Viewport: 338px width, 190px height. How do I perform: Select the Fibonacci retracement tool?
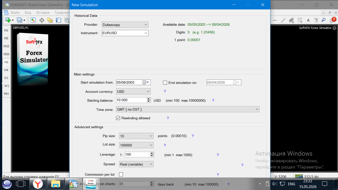300,20
